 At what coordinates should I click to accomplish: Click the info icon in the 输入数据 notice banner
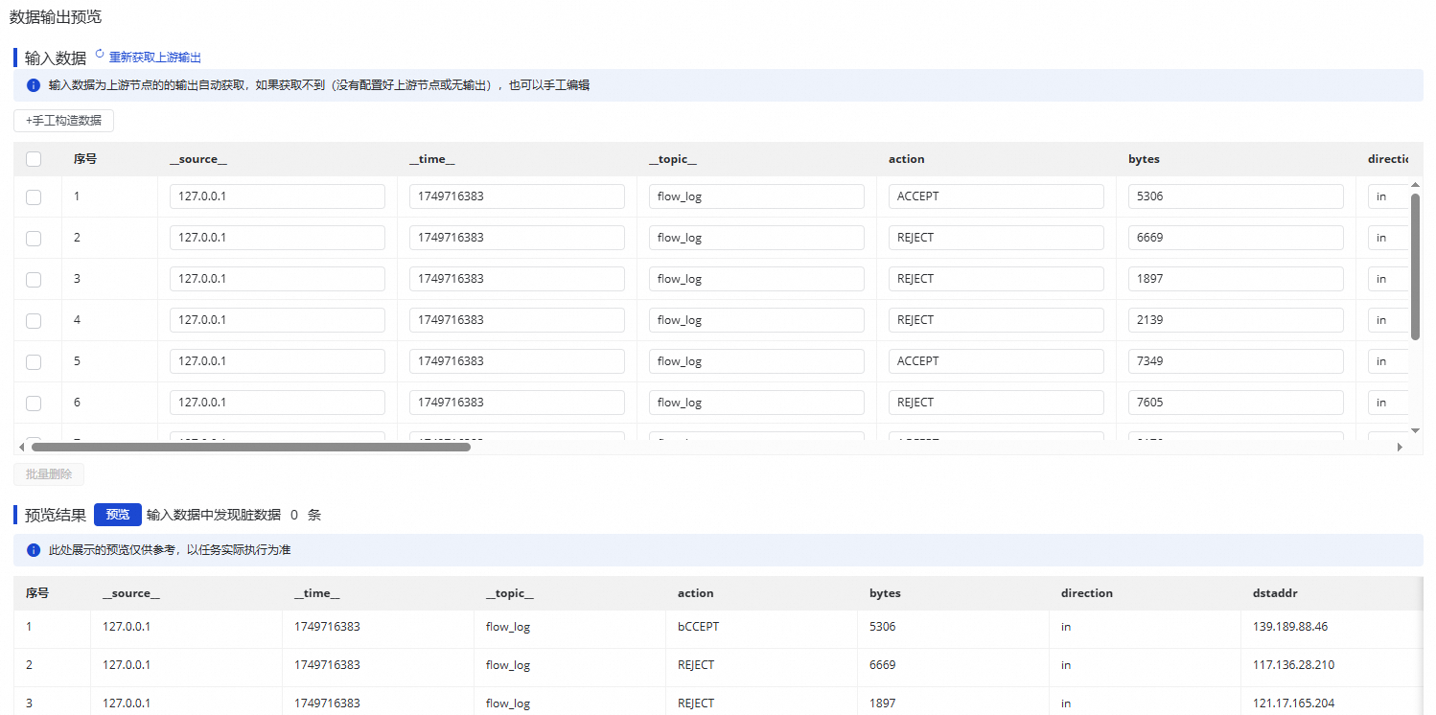(x=33, y=85)
